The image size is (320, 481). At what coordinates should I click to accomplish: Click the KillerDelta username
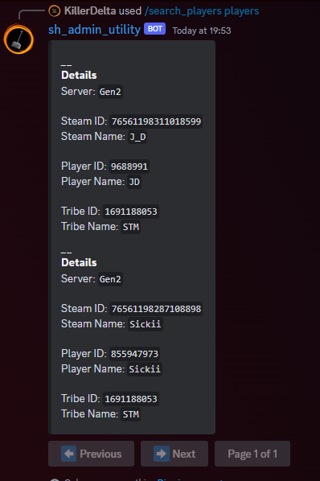coord(90,11)
